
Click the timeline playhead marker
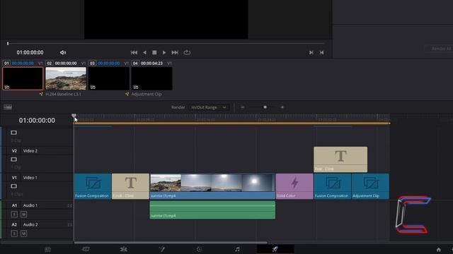click(74, 116)
